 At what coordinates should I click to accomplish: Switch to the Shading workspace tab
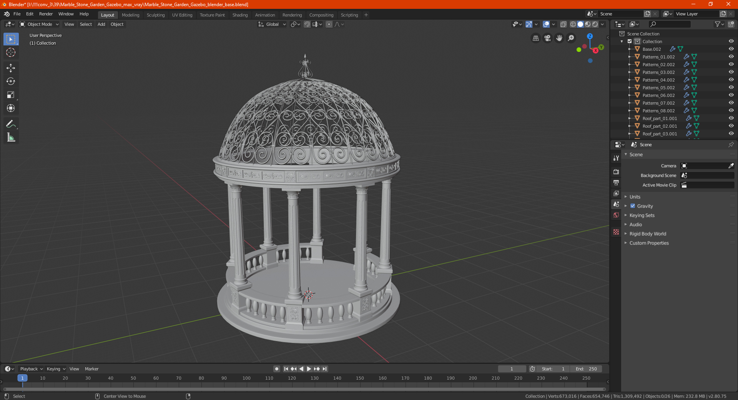(x=240, y=15)
